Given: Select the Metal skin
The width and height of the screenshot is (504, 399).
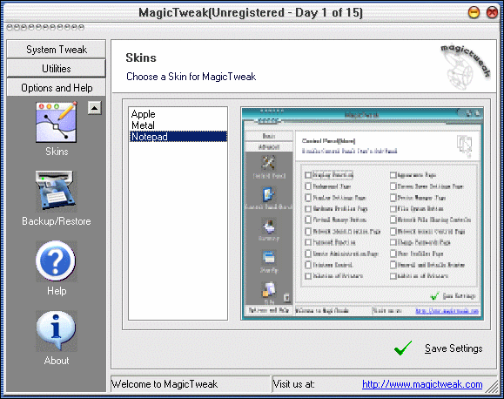Looking at the screenshot, I should point(143,125).
